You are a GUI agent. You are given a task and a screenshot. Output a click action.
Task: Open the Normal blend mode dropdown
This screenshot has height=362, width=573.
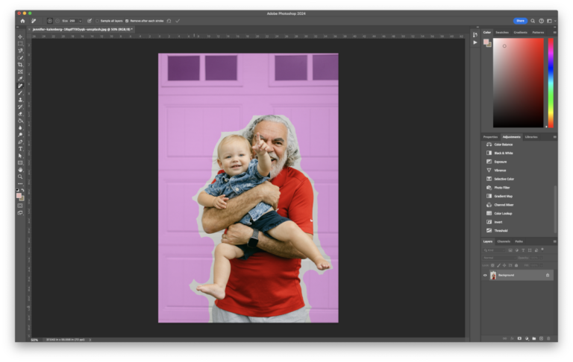point(498,258)
